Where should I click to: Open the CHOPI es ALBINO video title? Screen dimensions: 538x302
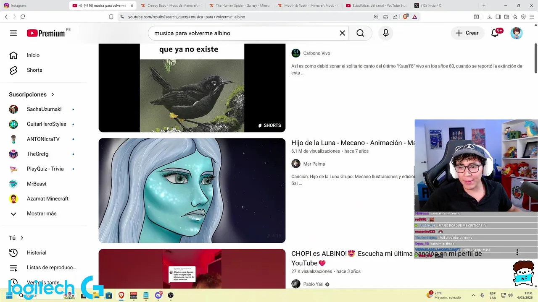386,258
